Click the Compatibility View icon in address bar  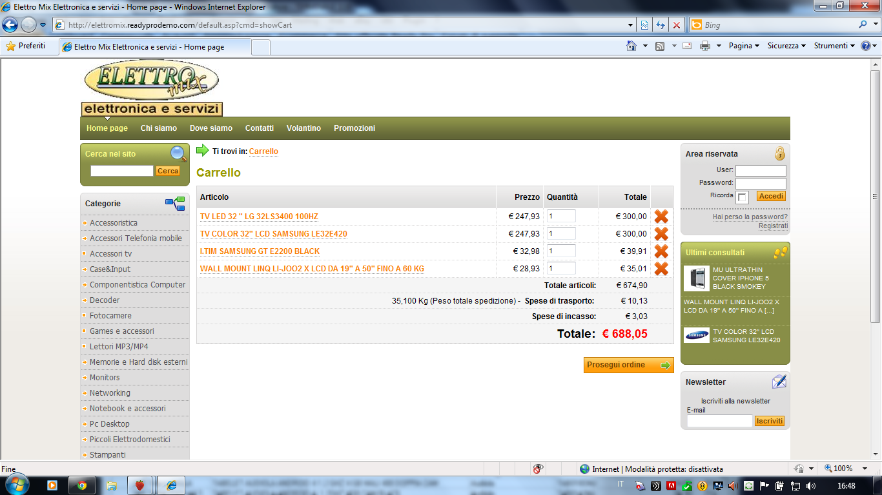click(644, 25)
